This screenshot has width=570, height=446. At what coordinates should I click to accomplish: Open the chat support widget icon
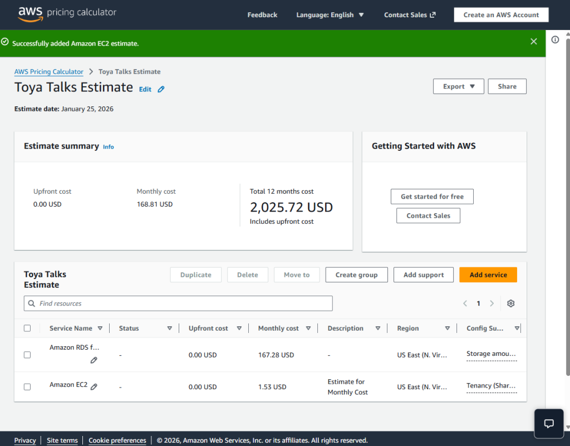[x=548, y=424]
